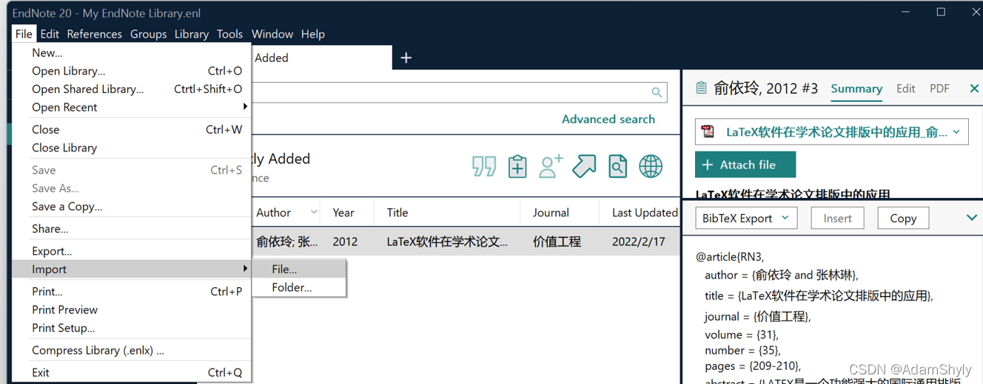Switch to the Edit tab
This screenshot has width=983, height=384.
click(x=906, y=89)
